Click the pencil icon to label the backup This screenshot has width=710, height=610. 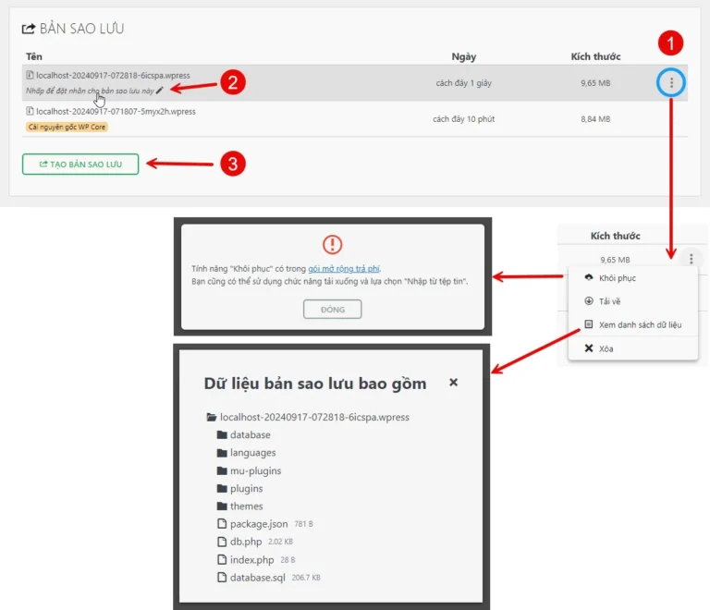coord(159,91)
